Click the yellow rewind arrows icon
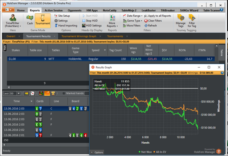Viewport: 228px width, 156px height. point(26,93)
